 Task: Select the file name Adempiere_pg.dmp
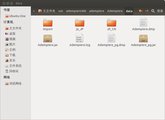click(111, 45)
